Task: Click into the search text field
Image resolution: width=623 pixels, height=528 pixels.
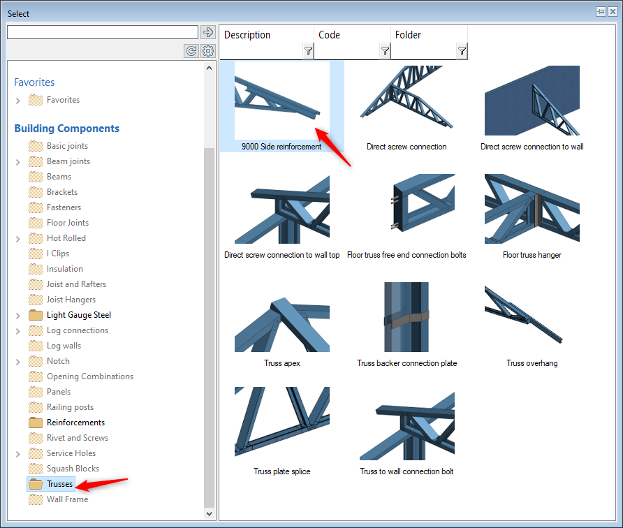Action: point(102,32)
